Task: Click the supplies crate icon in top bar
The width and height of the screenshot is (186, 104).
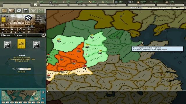Action: pos(90,2)
